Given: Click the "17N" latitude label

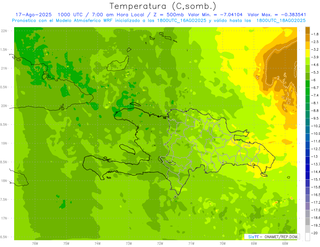Looking at the screenshot, I should (x=5, y=218).
